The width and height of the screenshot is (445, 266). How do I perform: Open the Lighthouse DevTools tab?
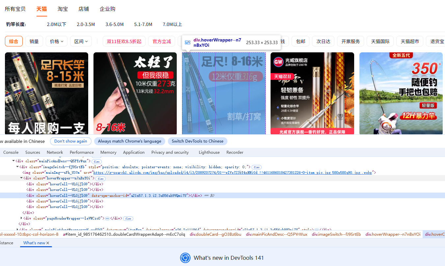tap(209, 152)
